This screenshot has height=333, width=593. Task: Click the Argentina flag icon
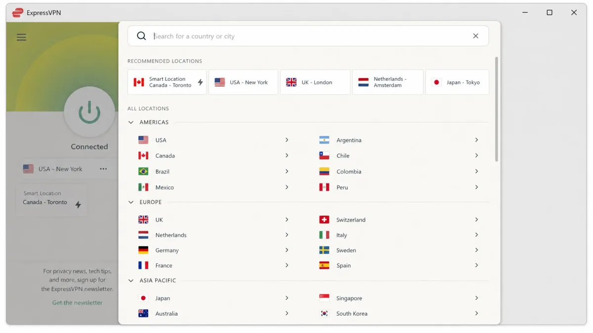(x=324, y=140)
